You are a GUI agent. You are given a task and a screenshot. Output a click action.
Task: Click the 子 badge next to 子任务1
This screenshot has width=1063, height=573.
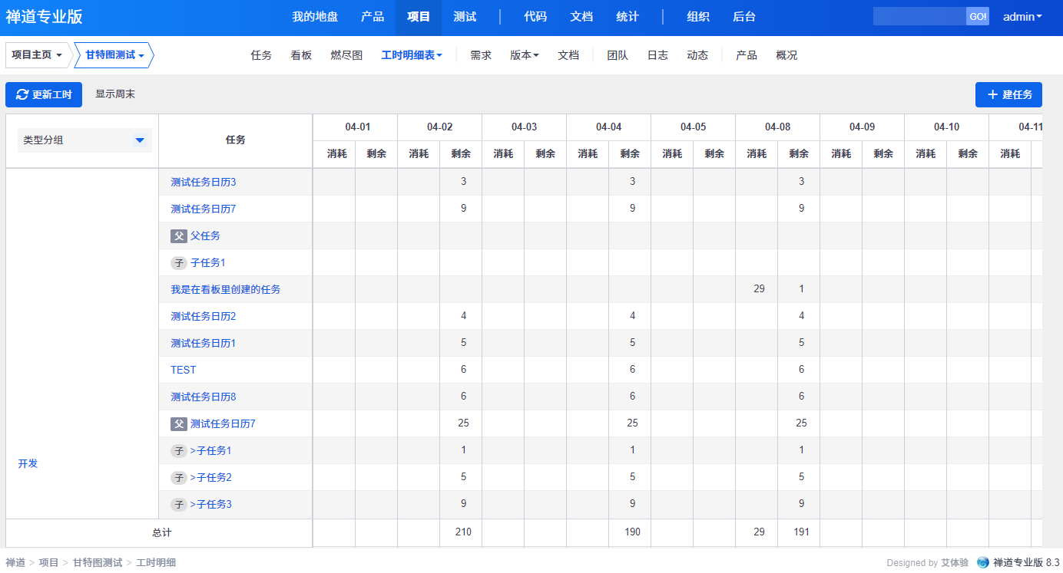point(179,263)
